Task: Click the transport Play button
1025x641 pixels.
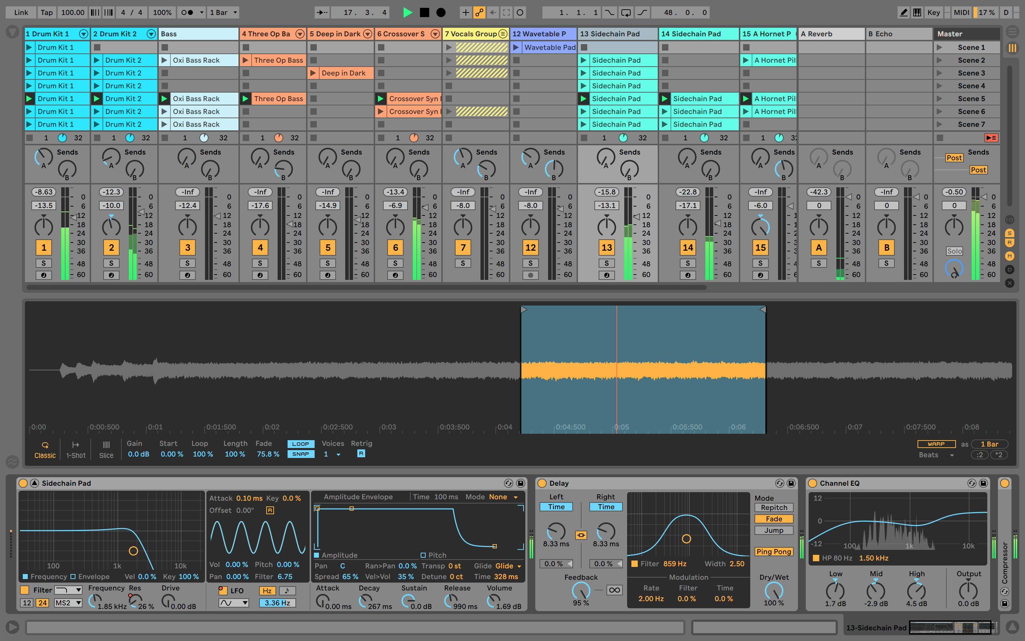Action: click(x=408, y=12)
